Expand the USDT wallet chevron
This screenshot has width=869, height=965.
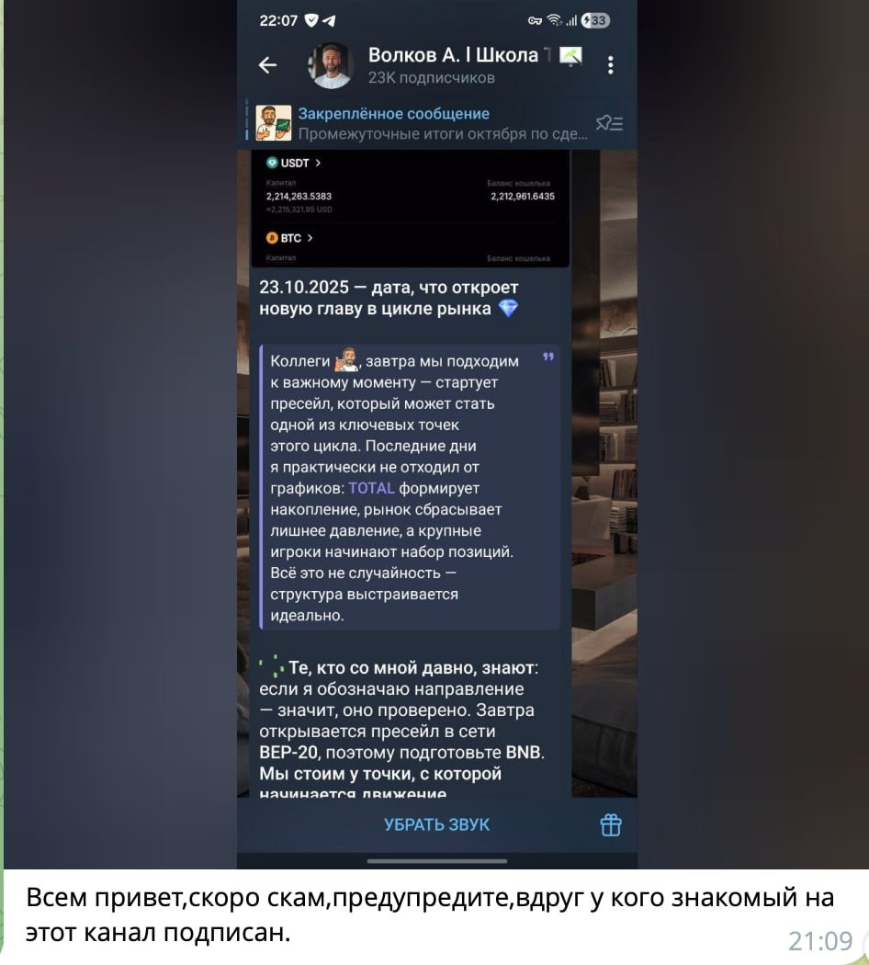[318, 163]
